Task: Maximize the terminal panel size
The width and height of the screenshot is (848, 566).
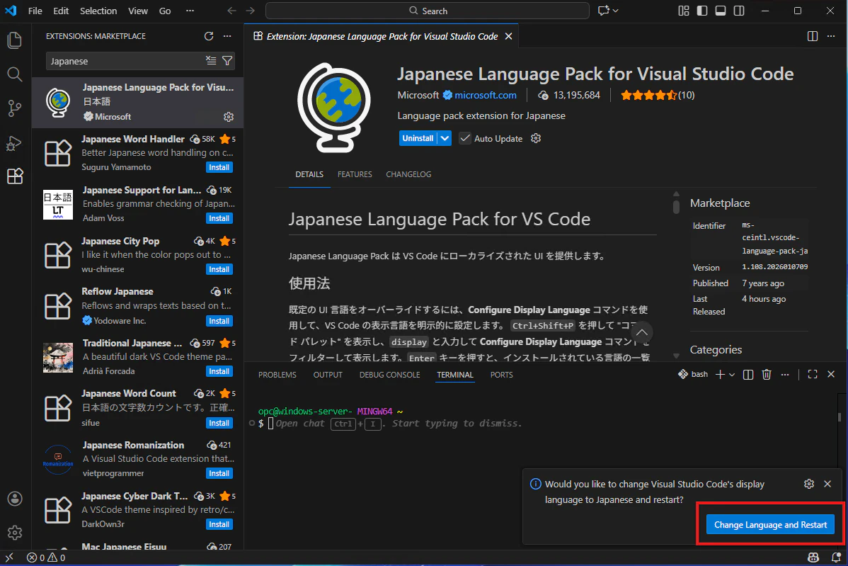Action: click(813, 375)
